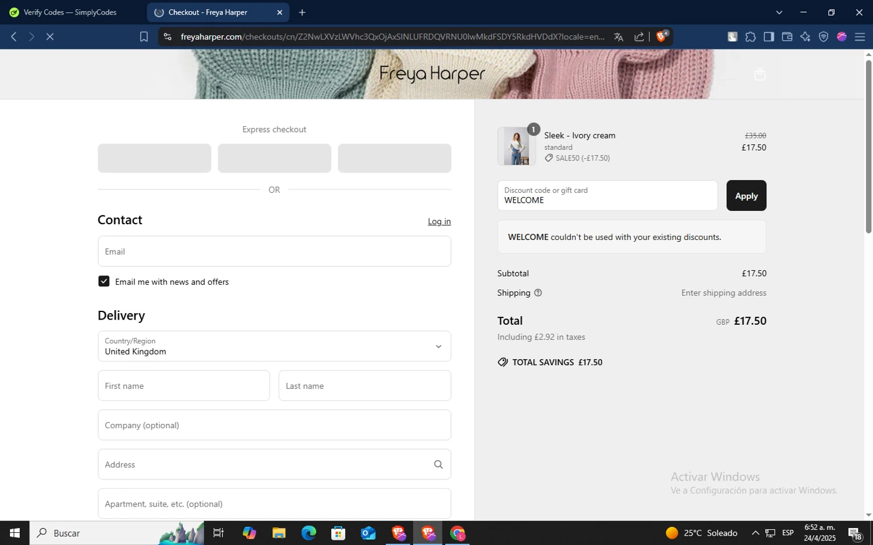873x545 pixels.
Task: Focus the Address field
Action: click(274, 464)
